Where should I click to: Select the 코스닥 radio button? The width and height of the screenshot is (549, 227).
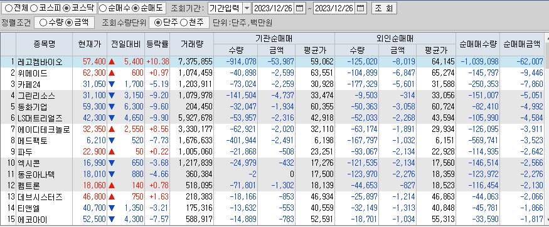pos(66,8)
